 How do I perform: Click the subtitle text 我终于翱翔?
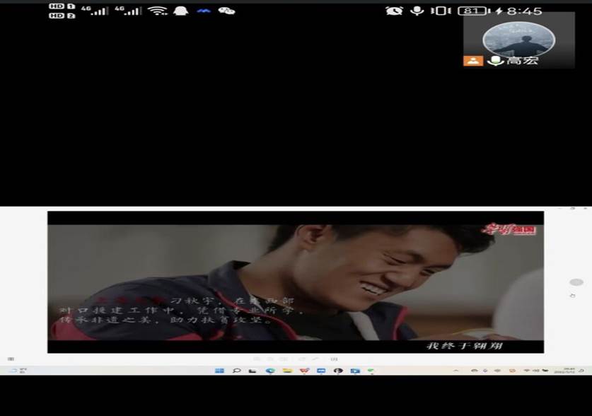pos(465,346)
